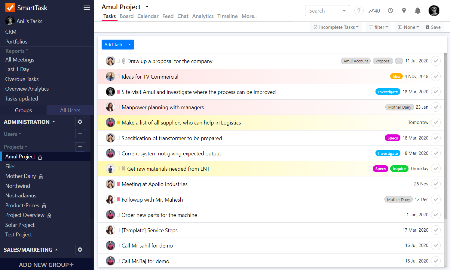This screenshot has width=450, height=270.
Task: Click the plus icon next to Projects
Action: (x=80, y=147)
